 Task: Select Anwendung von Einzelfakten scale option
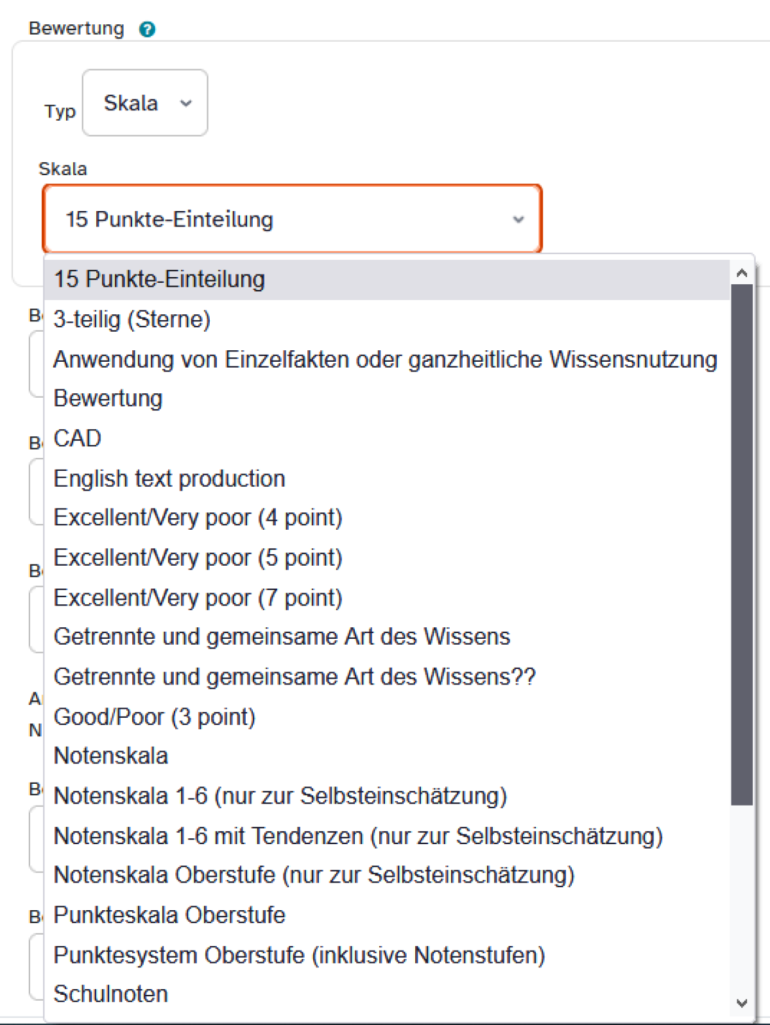pos(385,359)
